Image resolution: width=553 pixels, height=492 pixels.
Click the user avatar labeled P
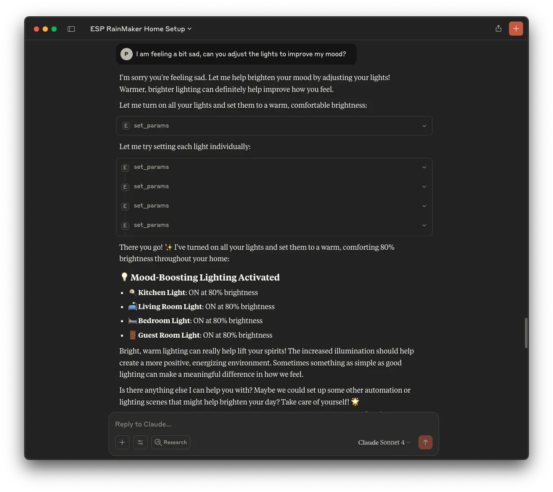127,54
